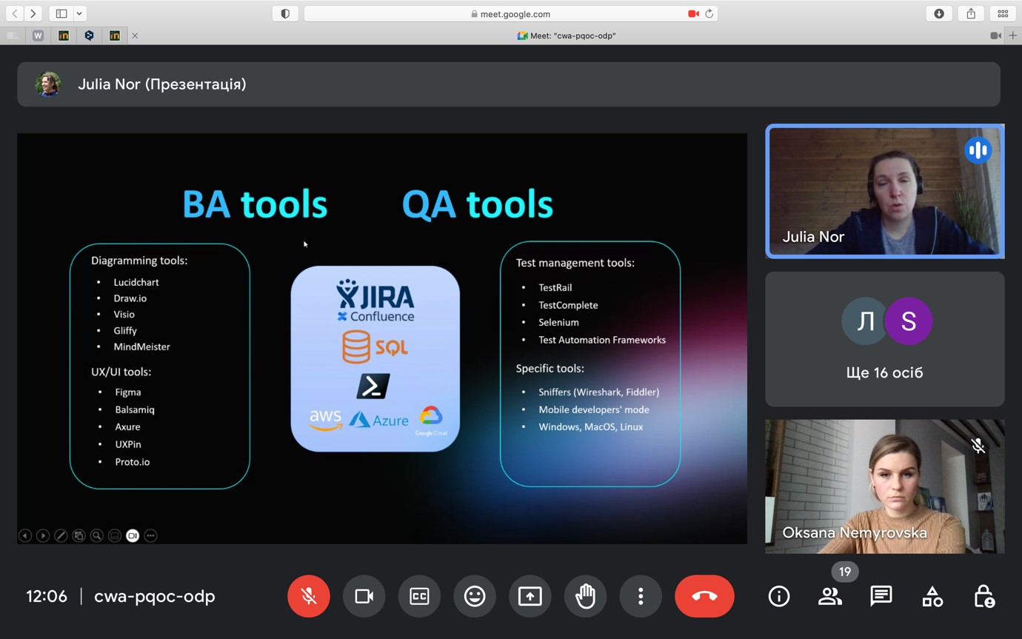Toggle the cameo camera in the slideshow controls
1022x639 pixels.
133,535
